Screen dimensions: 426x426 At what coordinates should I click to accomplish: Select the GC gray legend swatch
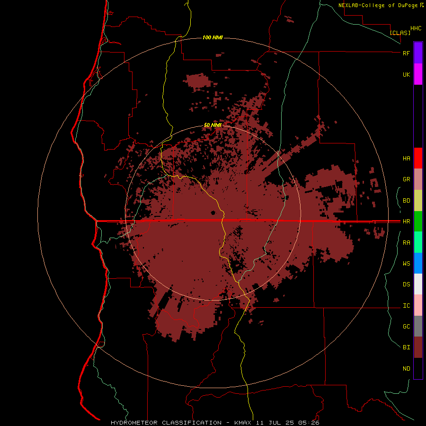pos(418,326)
